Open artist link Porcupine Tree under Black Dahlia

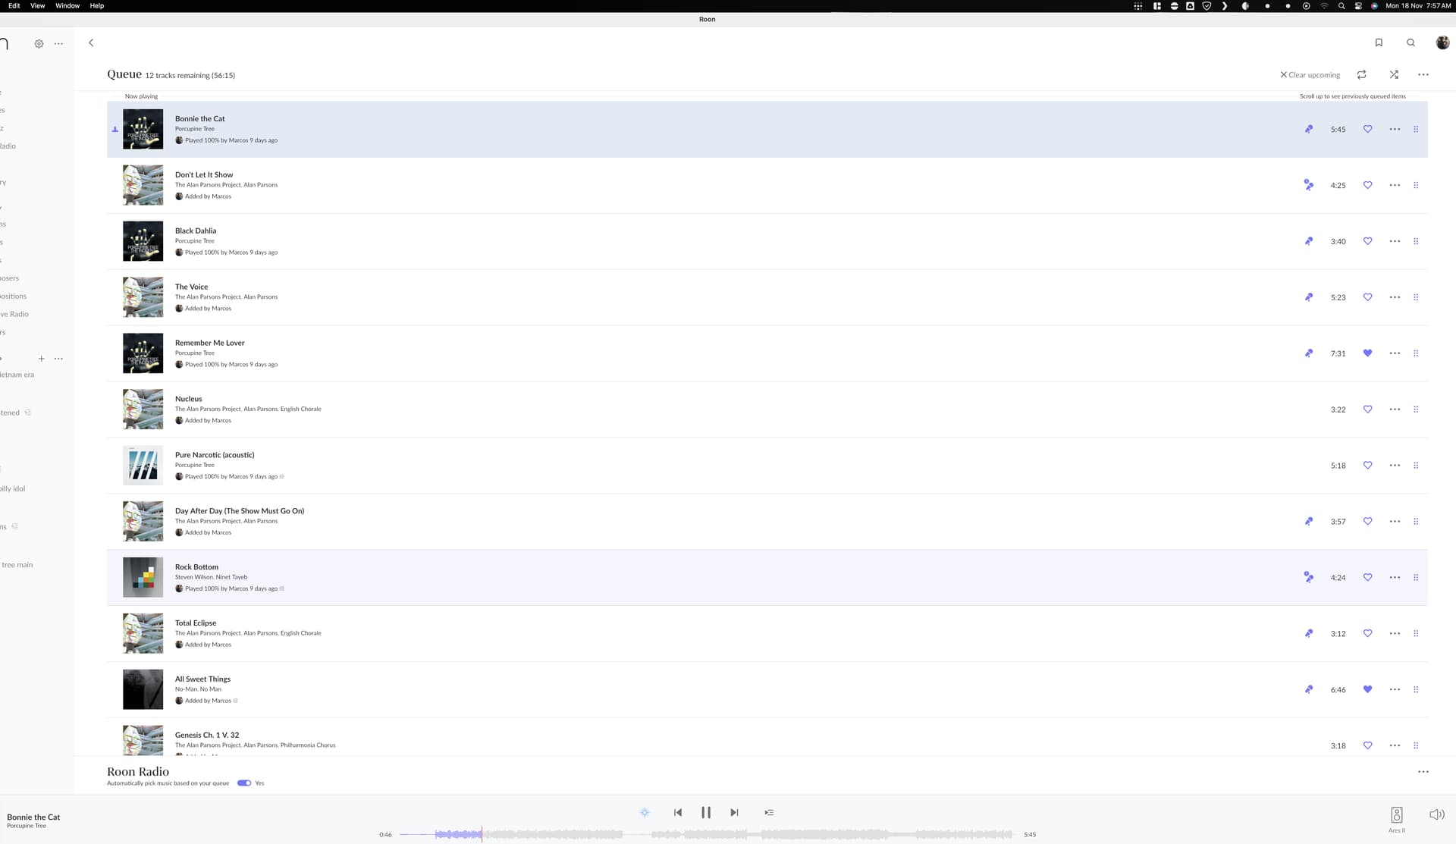195,241
